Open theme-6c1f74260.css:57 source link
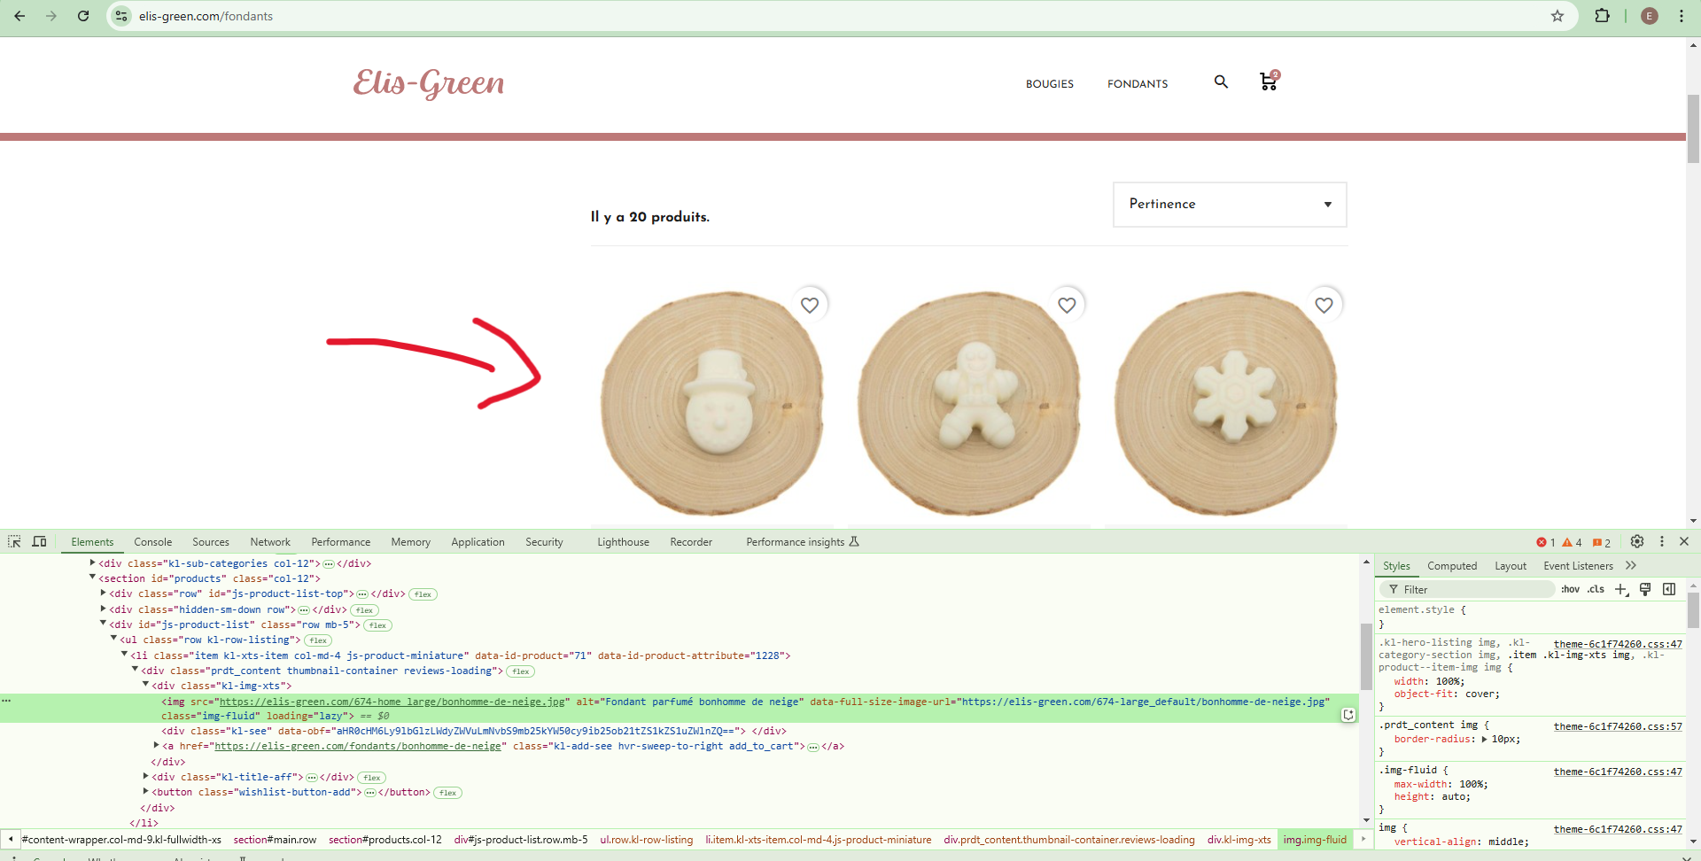This screenshot has height=861, width=1701. point(1618,726)
